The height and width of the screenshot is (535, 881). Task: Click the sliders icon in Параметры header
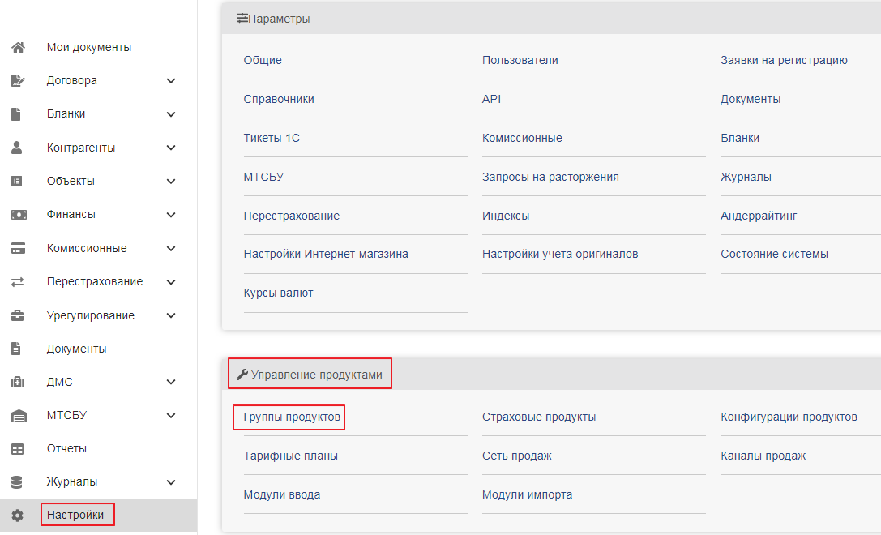242,19
